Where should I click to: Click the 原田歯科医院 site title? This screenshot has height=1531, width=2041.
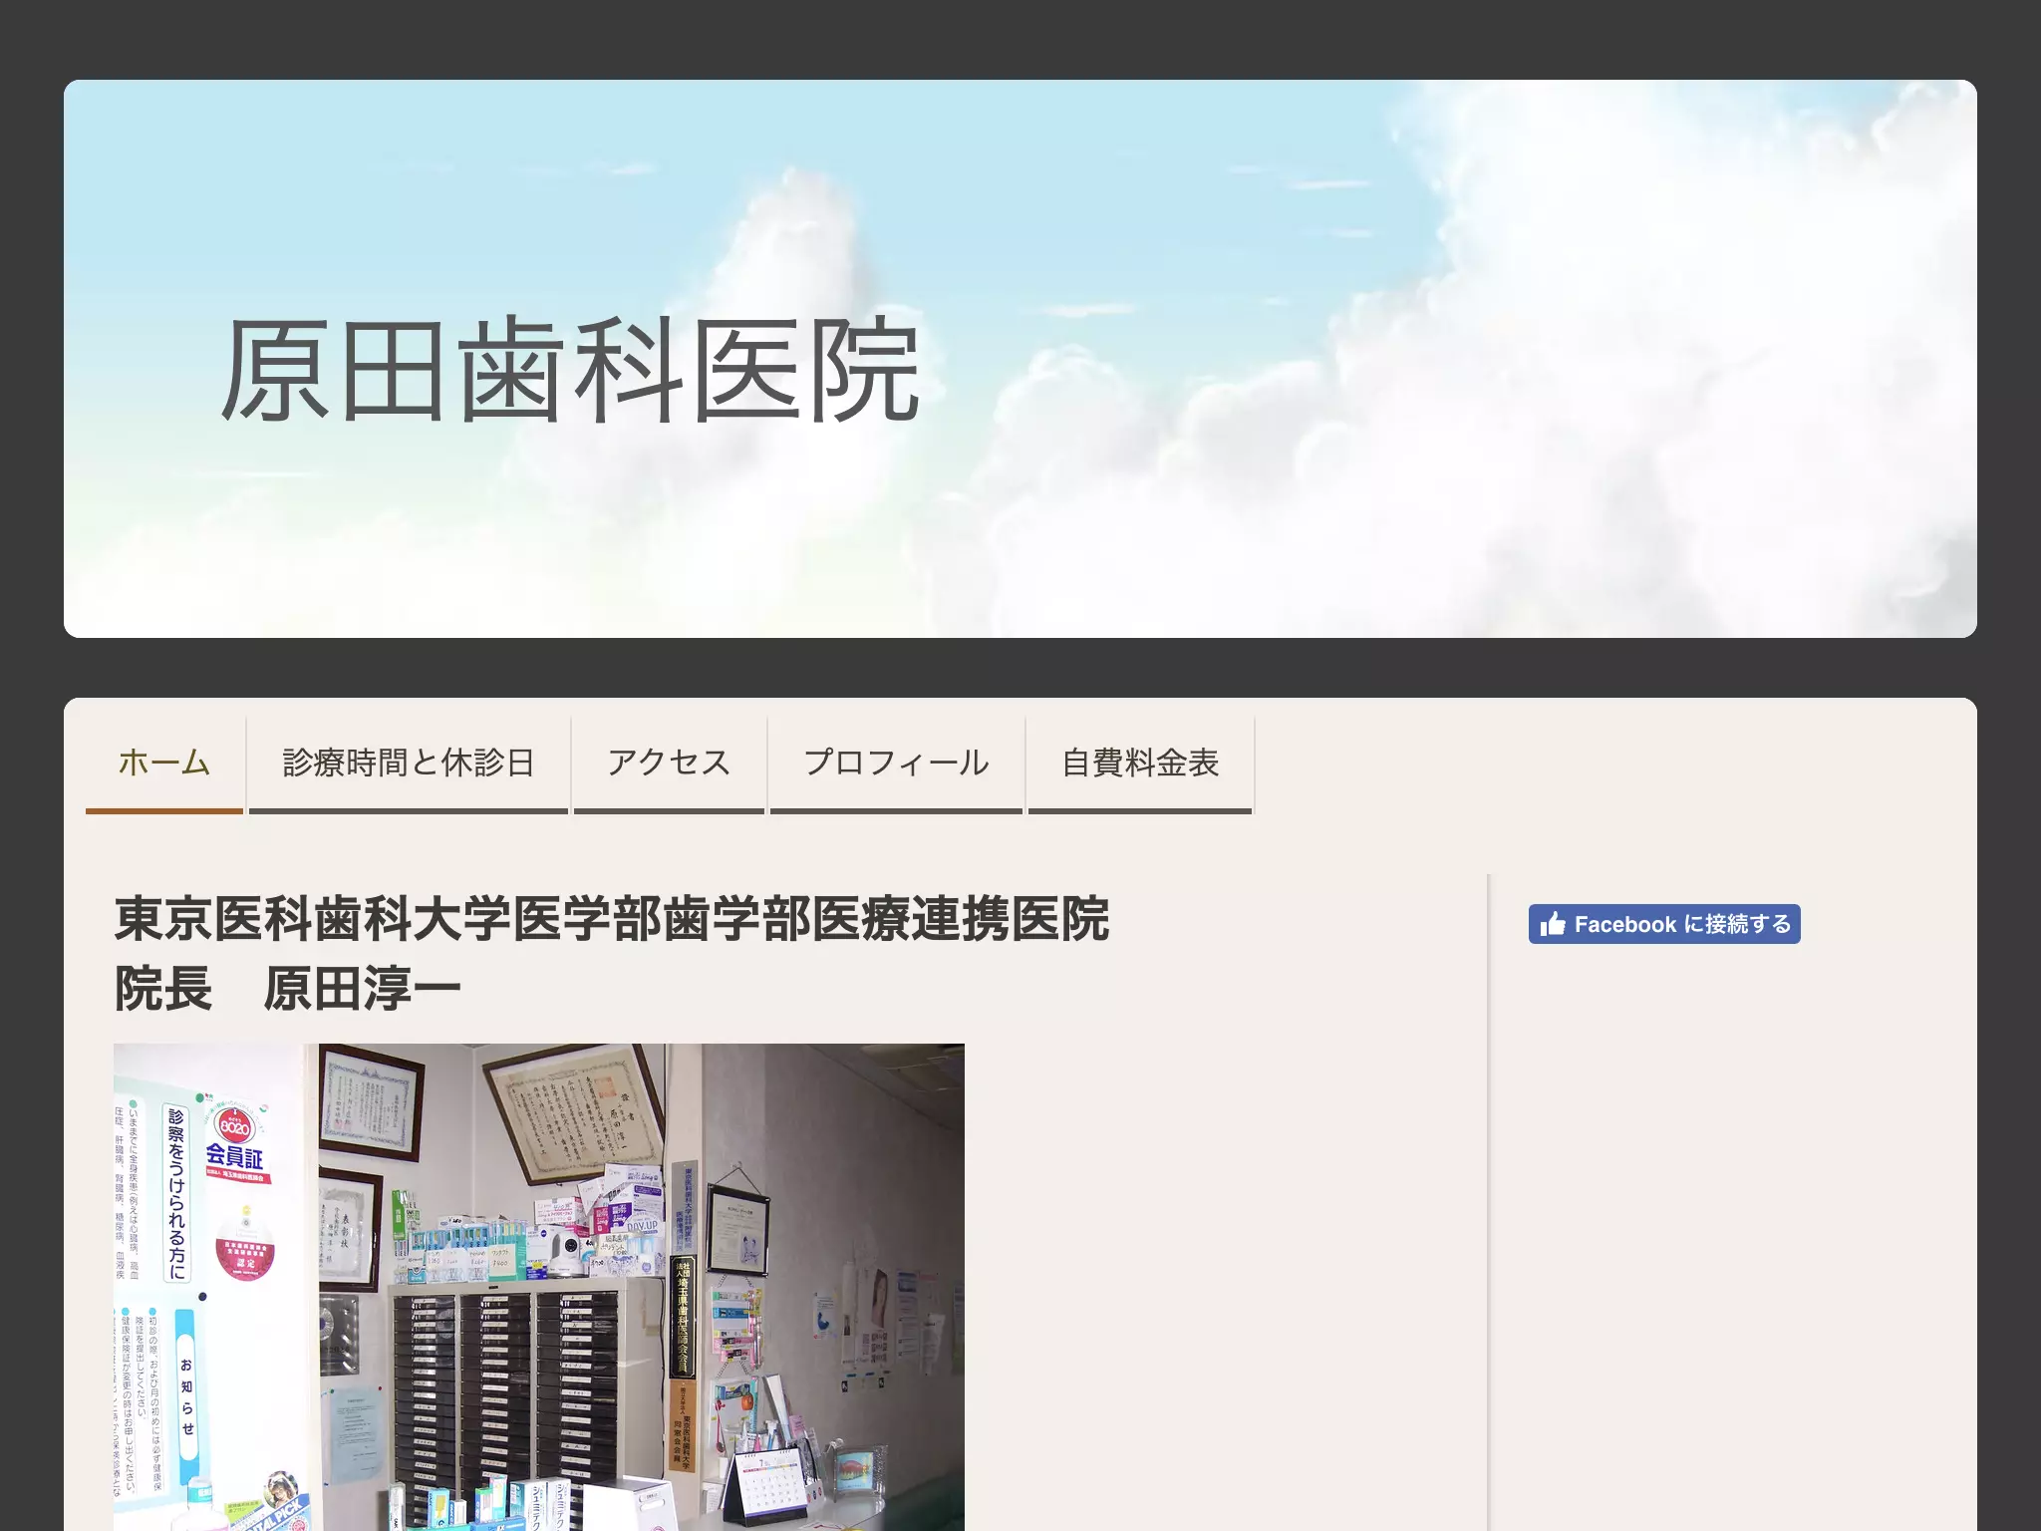click(x=570, y=370)
